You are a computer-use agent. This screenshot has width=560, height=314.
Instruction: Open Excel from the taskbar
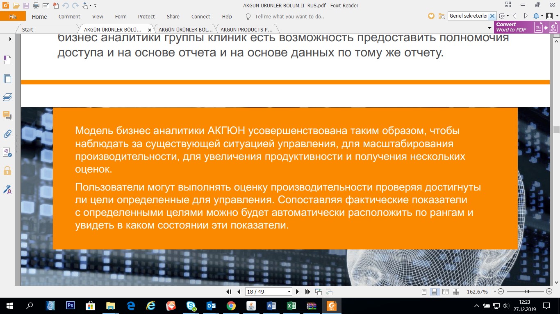(x=291, y=306)
